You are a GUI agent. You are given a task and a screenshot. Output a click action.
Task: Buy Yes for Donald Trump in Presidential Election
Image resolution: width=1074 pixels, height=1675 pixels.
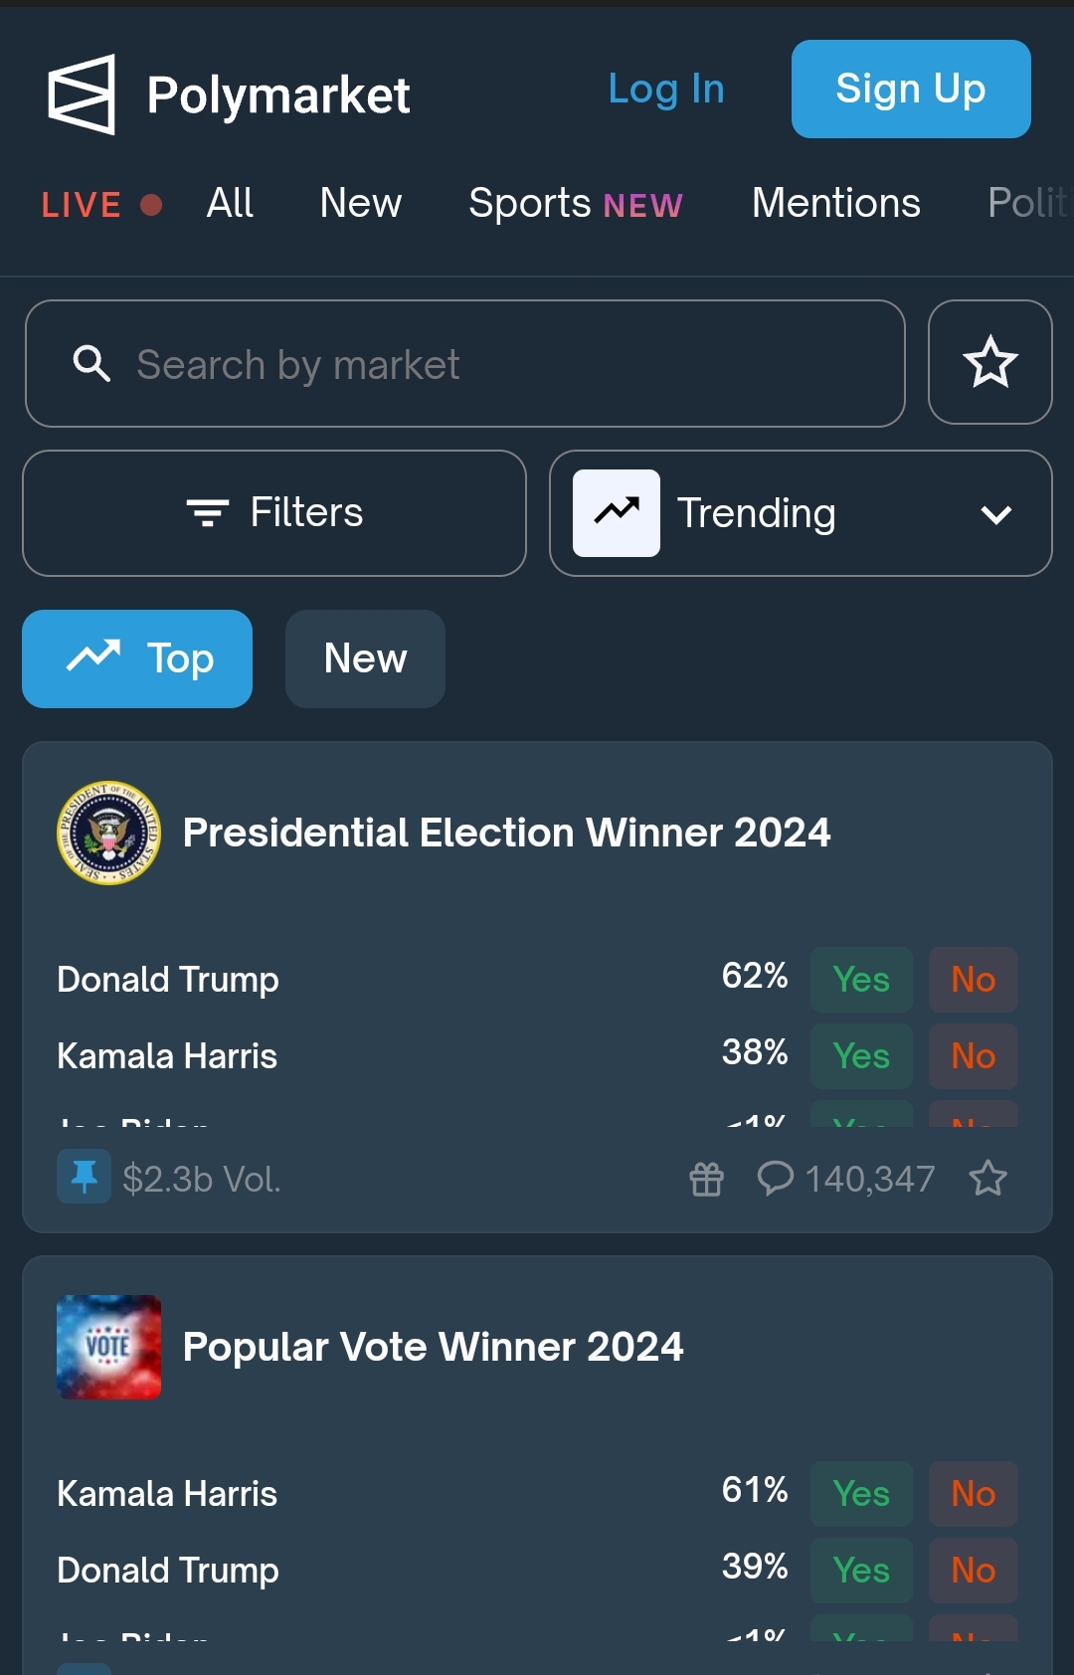(x=861, y=980)
